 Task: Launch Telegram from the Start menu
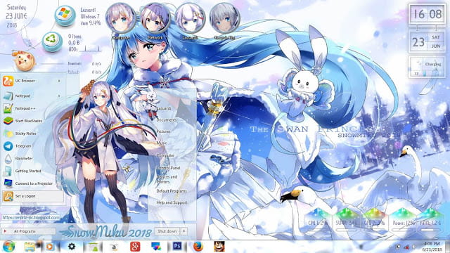click(x=32, y=146)
